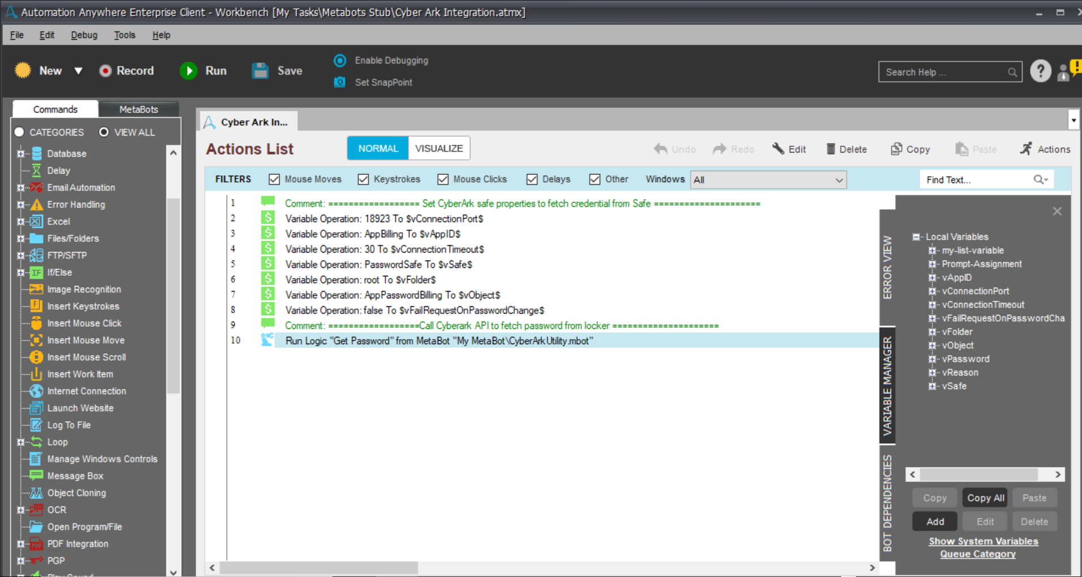Click the Save floppy disk icon
Image resolution: width=1082 pixels, height=577 pixels.
260,71
